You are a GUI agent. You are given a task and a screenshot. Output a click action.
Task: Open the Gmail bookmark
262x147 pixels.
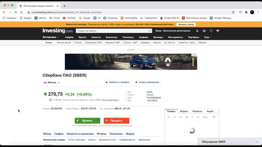pos(54,18)
